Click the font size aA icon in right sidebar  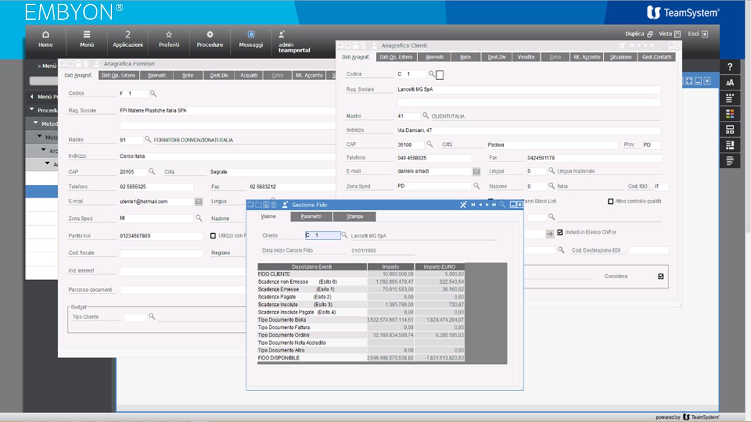coord(730,83)
